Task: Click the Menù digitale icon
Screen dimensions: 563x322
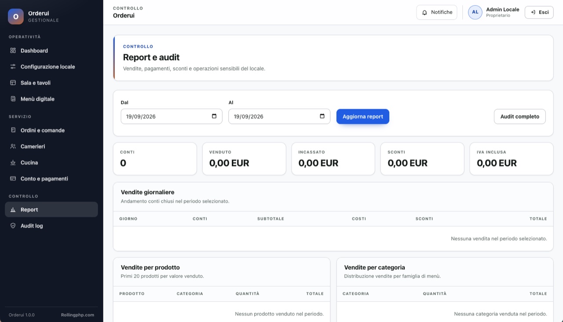Action: 13,99
